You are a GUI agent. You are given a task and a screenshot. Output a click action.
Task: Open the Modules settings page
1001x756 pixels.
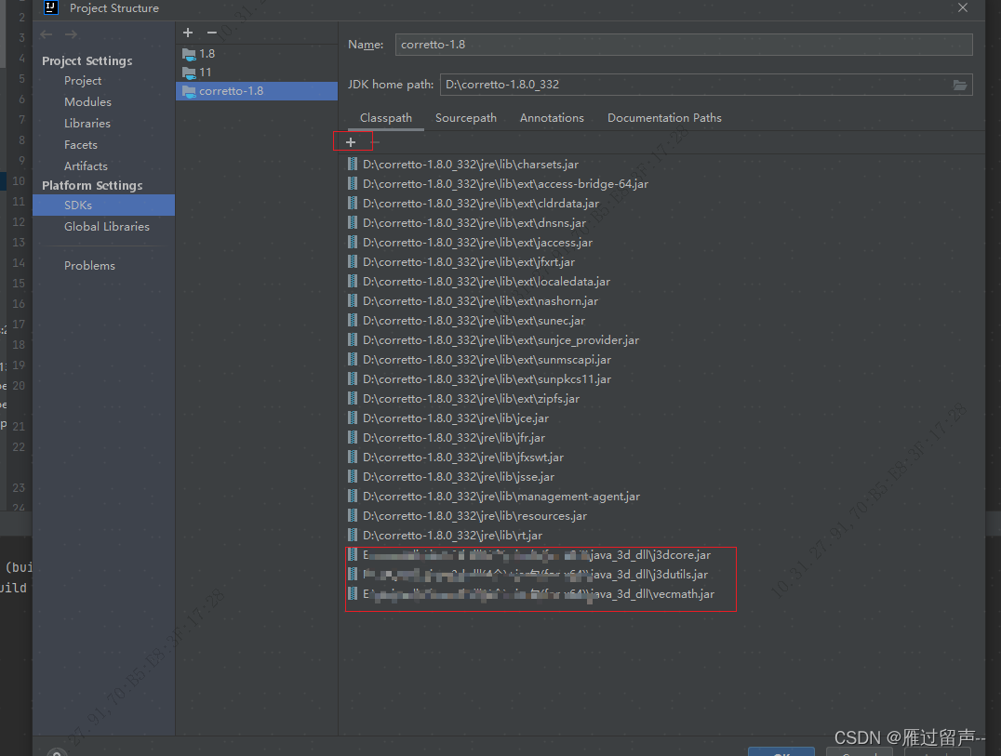(x=87, y=102)
